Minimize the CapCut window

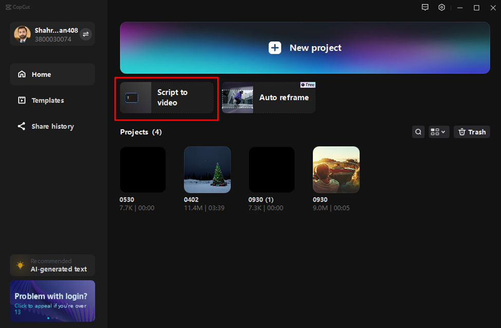click(460, 8)
